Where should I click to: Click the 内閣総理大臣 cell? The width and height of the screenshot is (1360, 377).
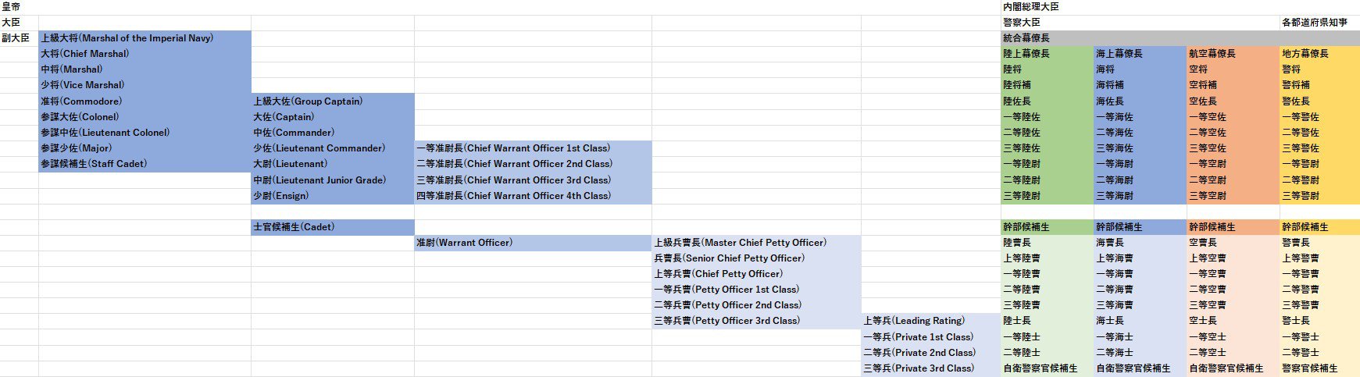[1031, 7]
